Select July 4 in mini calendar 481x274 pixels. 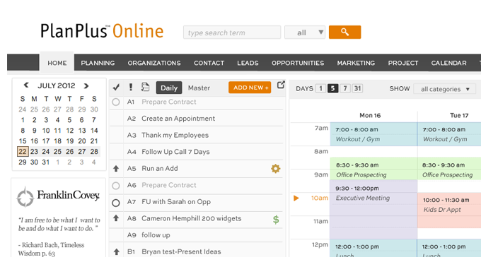[58, 120]
